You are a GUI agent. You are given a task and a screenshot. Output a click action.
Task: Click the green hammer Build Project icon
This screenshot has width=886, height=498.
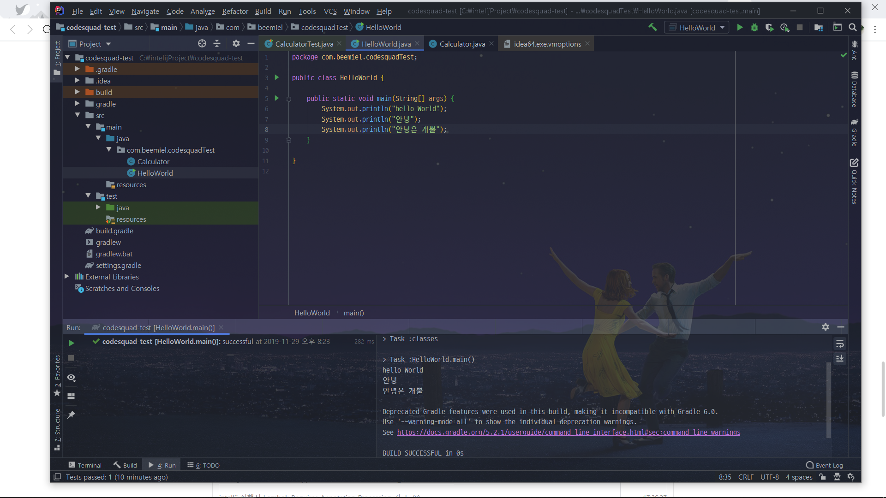point(653,28)
